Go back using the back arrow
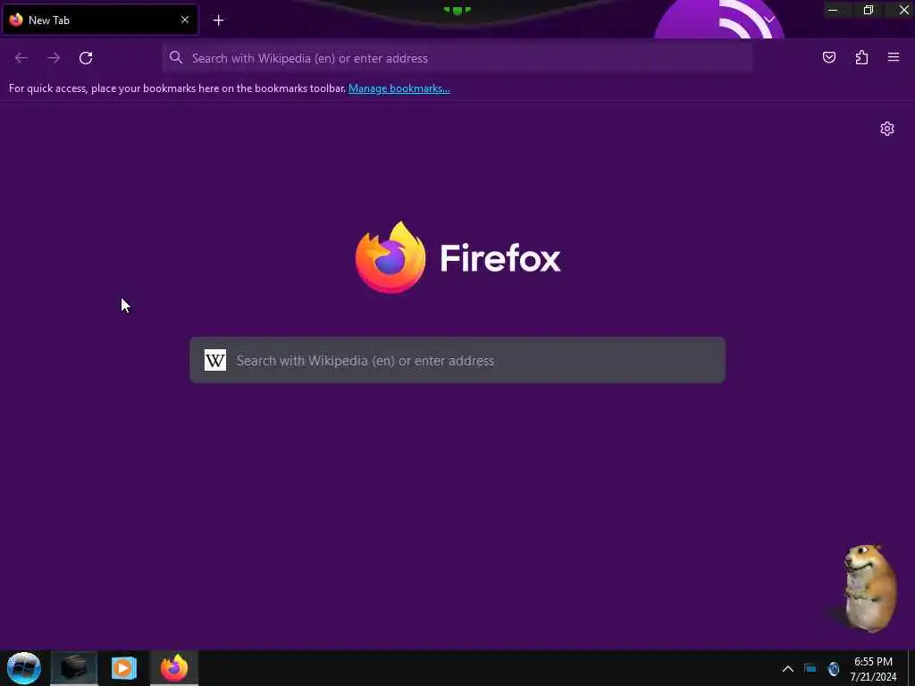Viewport: 915px width, 686px height. (x=21, y=58)
